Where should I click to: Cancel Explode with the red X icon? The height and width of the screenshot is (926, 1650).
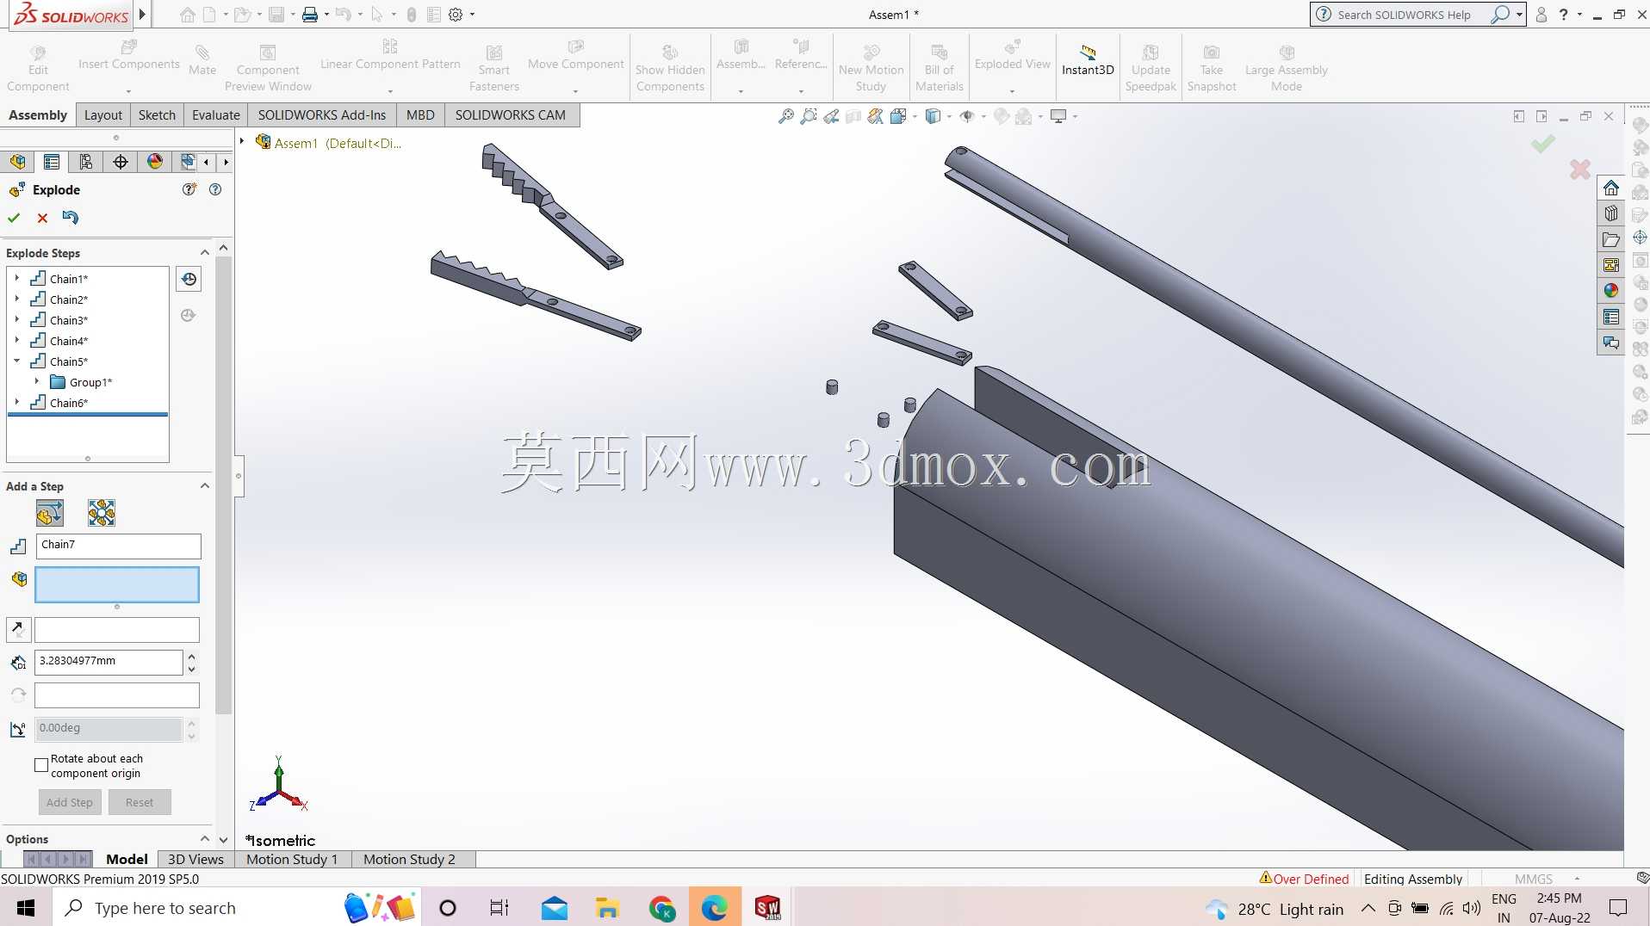pos(42,218)
